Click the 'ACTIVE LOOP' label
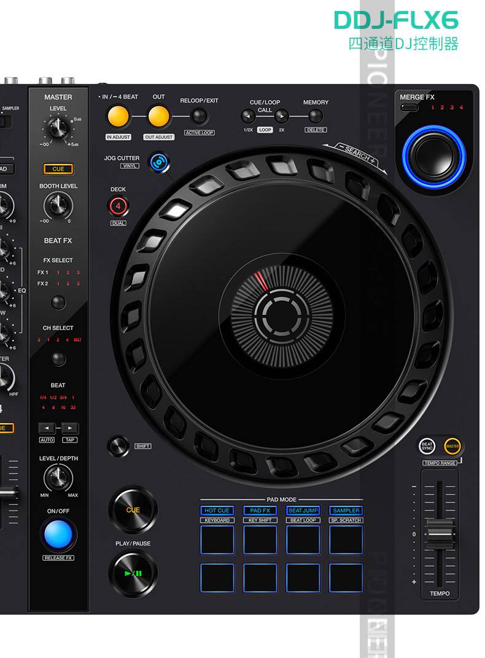485x658 pixels. point(199,133)
